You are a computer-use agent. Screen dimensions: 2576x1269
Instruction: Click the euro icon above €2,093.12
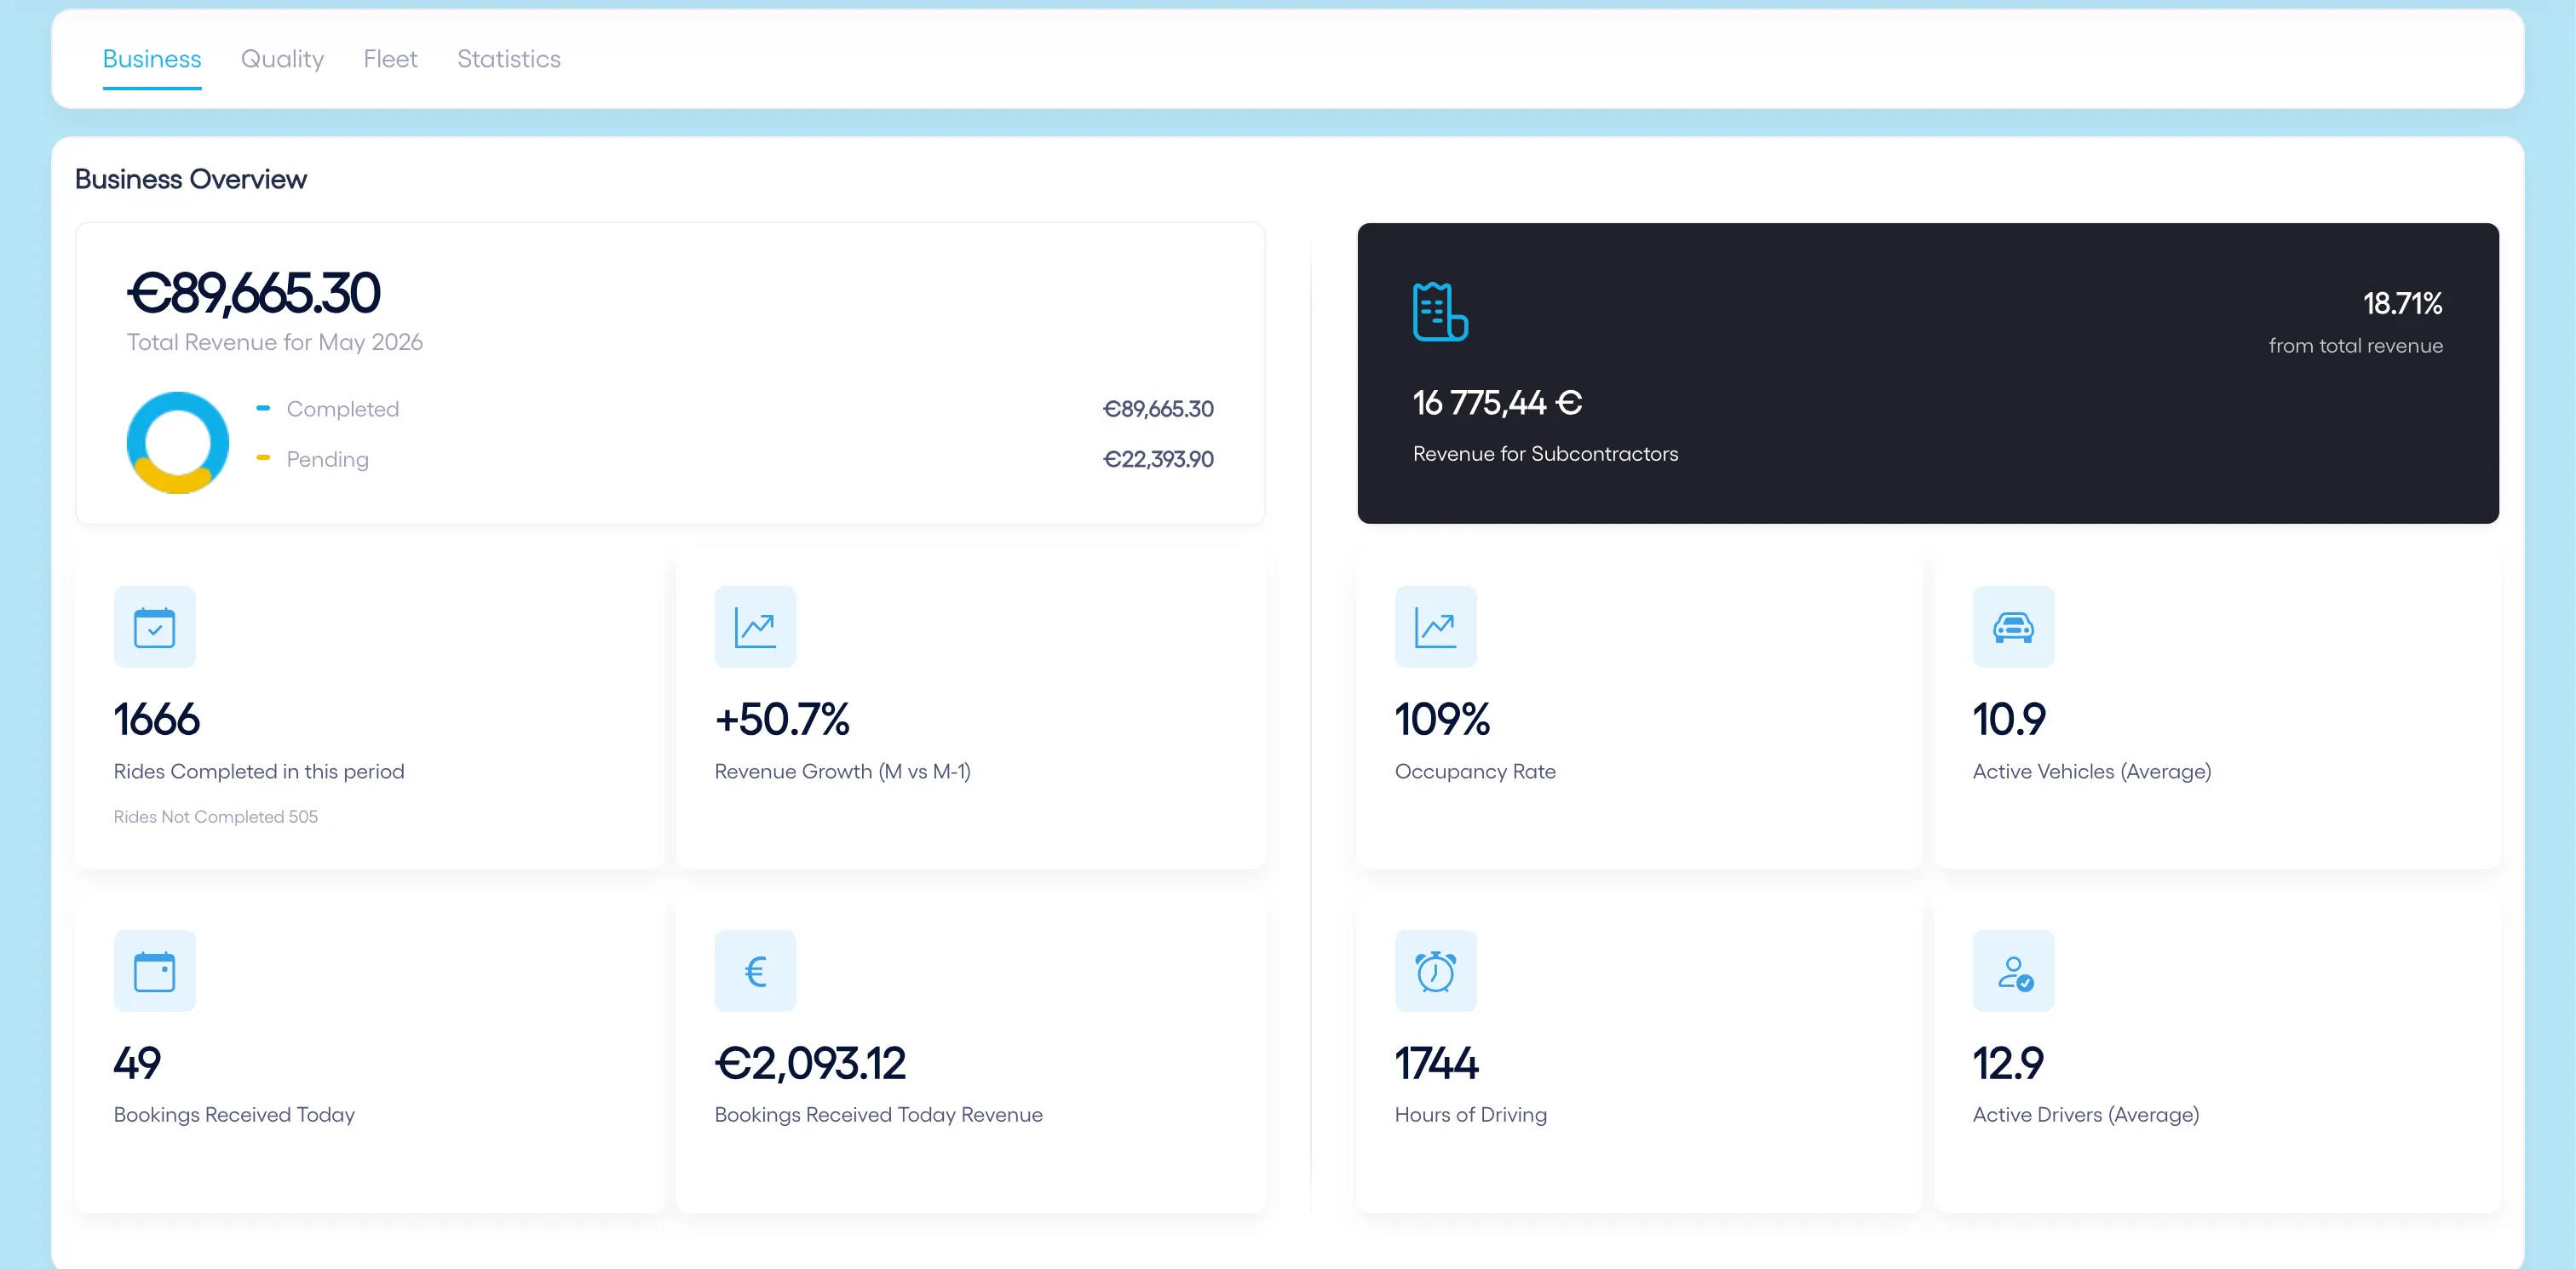[x=755, y=971]
